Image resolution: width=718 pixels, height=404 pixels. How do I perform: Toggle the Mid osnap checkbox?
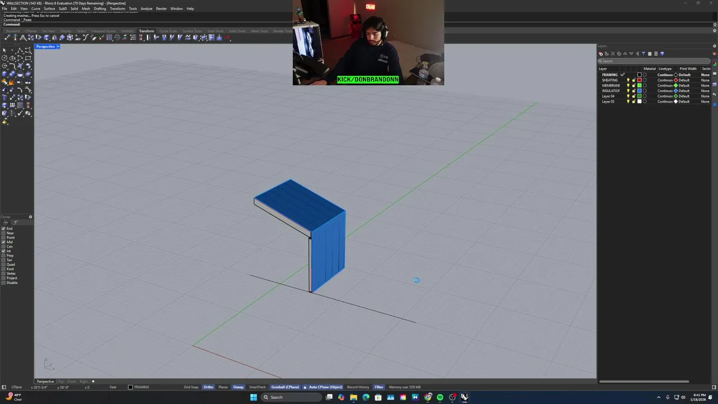coord(3,242)
